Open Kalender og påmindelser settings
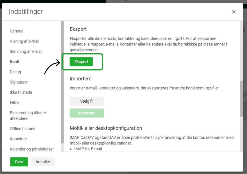Image resolution: width=247 pixels, height=174 pixels. 32,149
